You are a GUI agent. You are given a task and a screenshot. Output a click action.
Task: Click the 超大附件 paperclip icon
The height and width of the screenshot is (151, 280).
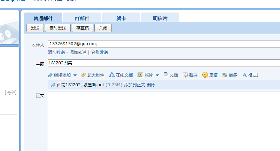pos(84,75)
